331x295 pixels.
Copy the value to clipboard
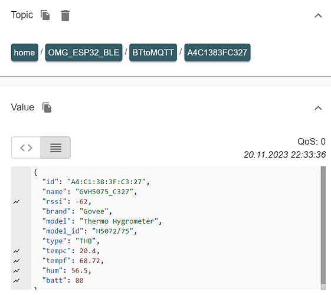point(47,107)
